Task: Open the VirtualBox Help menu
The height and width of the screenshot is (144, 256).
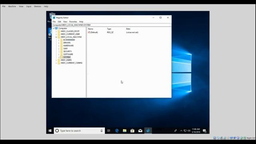Action: 46,6
